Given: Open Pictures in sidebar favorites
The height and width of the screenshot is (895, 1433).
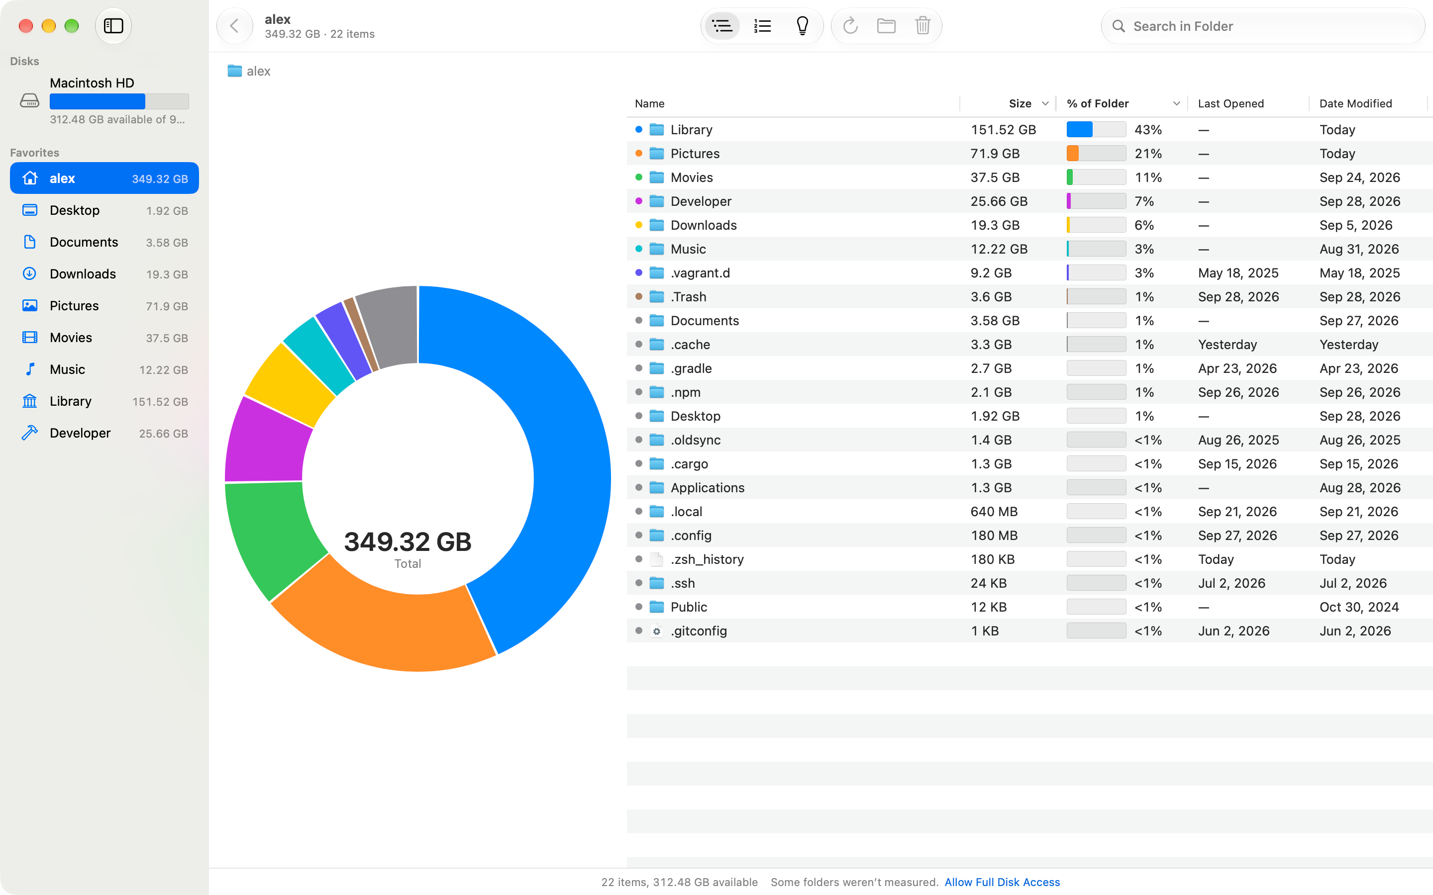Looking at the screenshot, I should pyautogui.click(x=104, y=306).
